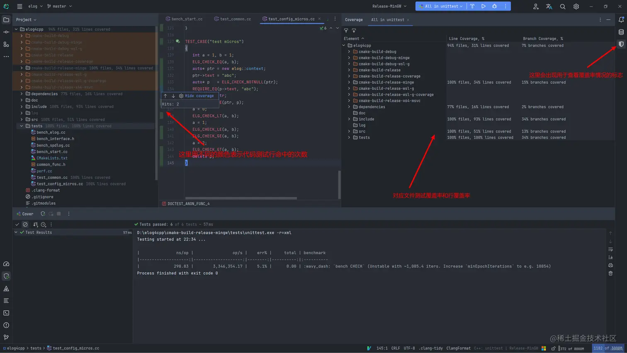This screenshot has width=627, height=353.
Task: Open the 'All in unittest' run configuration dropdown
Action: coord(441,6)
